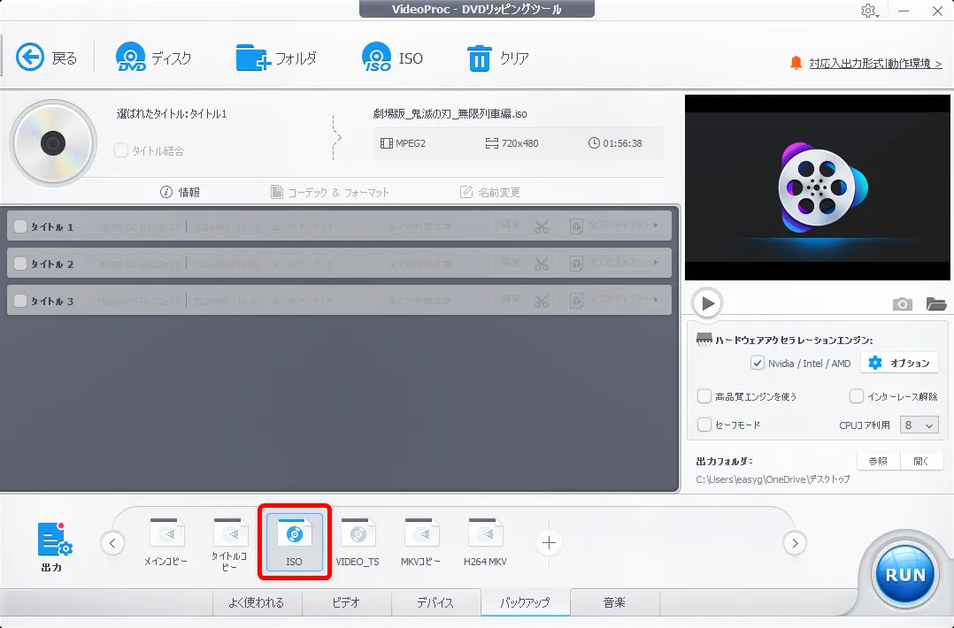Click the 劇場版_鬼滅の刃_無限列車編.iso filename
954x628 pixels.
pos(450,114)
